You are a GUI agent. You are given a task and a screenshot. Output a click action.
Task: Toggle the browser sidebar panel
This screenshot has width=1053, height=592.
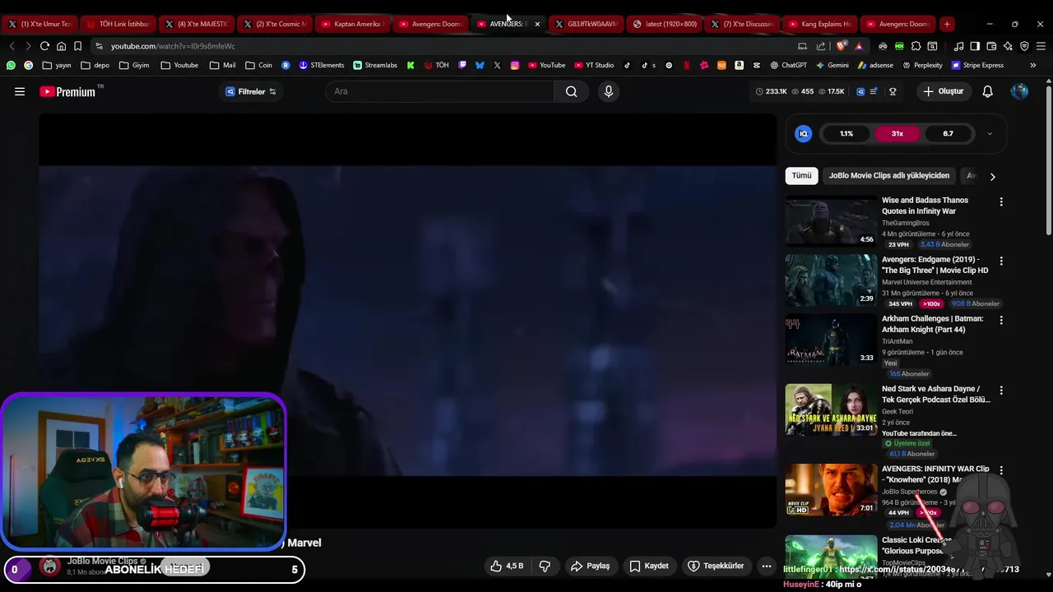click(975, 46)
